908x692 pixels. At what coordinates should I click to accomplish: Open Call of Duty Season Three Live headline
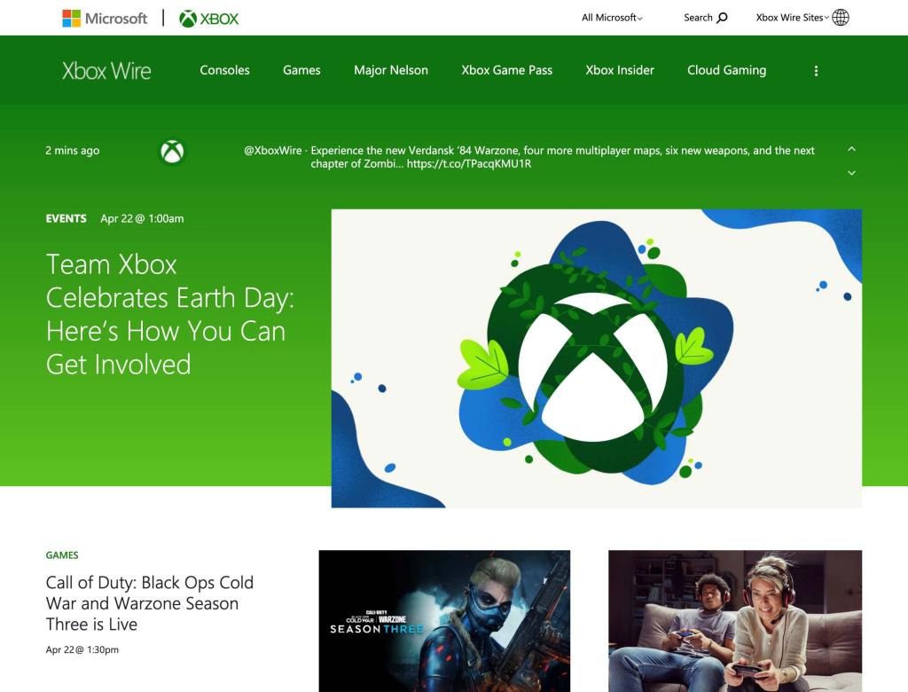(x=149, y=603)
